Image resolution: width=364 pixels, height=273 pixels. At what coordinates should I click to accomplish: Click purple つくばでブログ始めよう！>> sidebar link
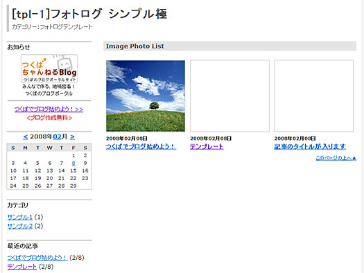click(49, 109)
